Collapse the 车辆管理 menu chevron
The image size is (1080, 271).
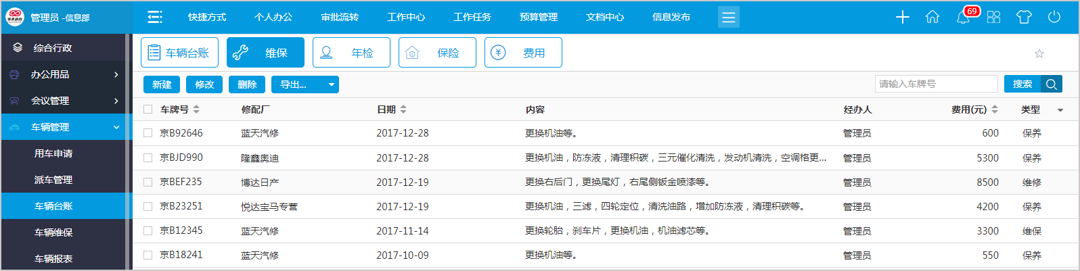pyautogui.click(x=116, y=127)
